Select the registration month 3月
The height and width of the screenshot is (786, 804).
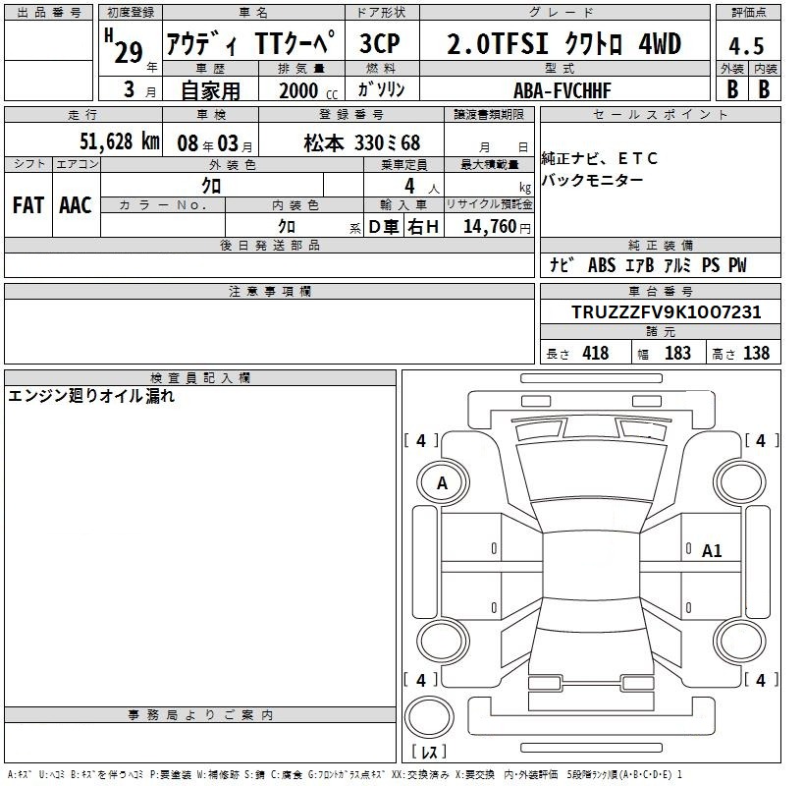tap(139, 89)
